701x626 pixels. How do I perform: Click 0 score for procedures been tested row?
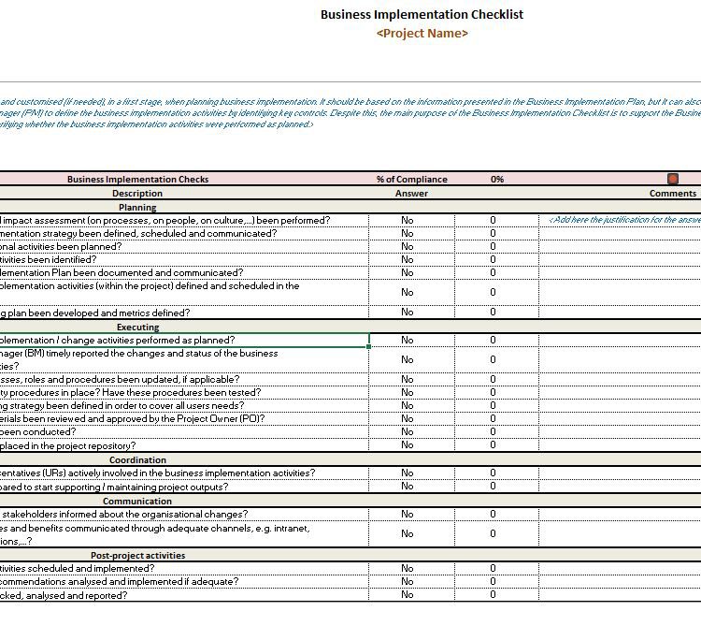[x=493, y=392]
